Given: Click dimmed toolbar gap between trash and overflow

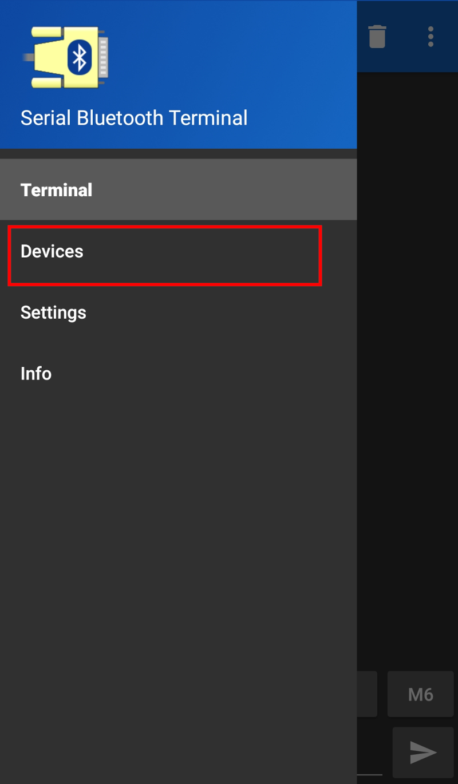Looking at the screenshot, I should pos(404,37).
